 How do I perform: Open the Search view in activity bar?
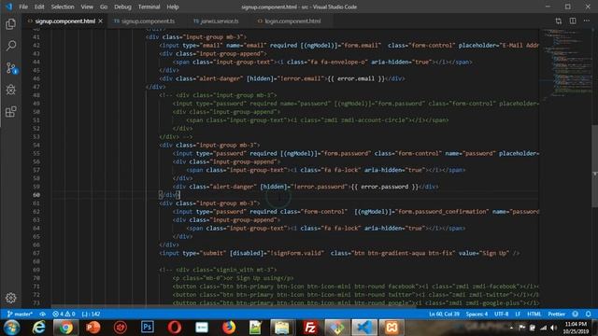click(10, 46)
